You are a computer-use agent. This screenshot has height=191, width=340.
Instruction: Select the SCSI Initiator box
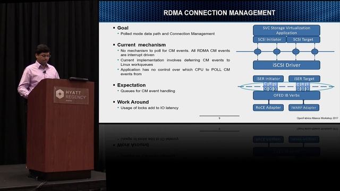coord(269,39)
